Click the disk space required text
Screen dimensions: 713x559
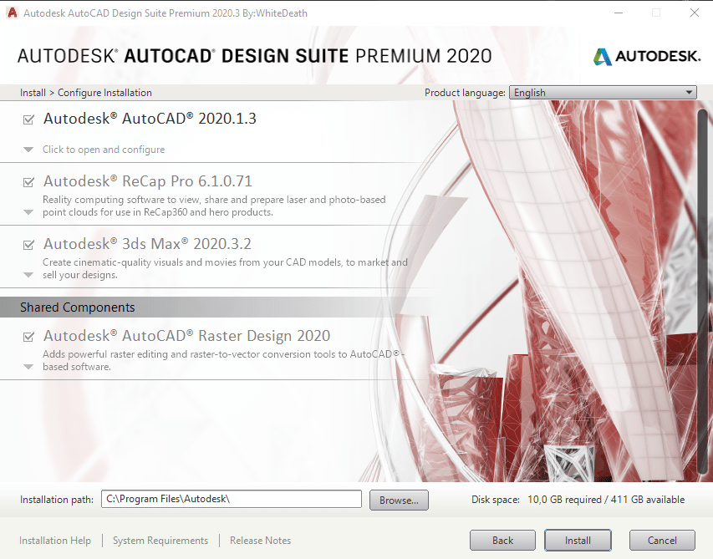[x=578, y=500]
